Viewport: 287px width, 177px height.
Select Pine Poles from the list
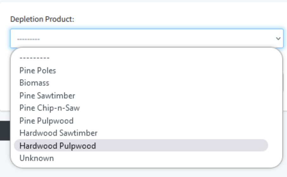tap(38, 70)
